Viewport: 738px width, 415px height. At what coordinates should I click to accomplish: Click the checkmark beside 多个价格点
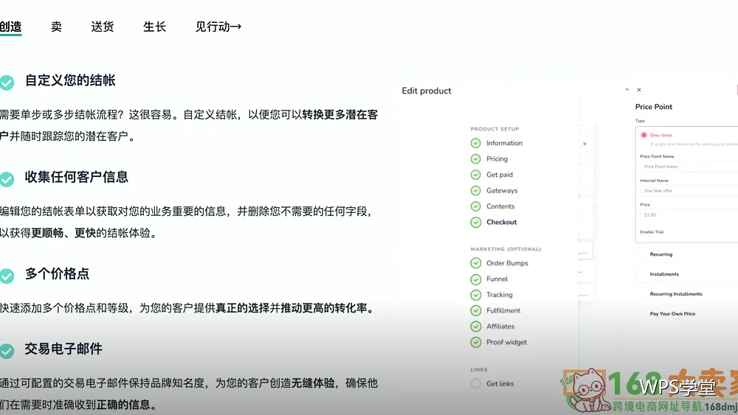(x=7, y=276)
